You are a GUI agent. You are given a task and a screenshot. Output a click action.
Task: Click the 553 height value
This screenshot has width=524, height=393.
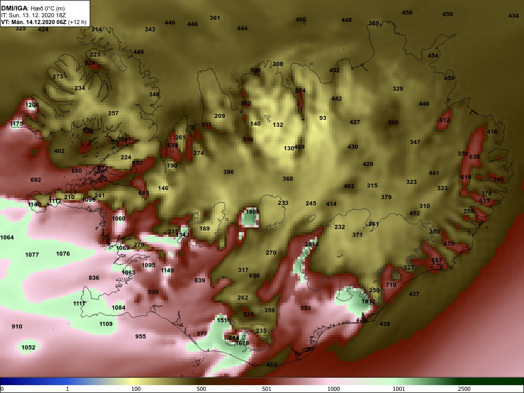(x=305, y=308)
